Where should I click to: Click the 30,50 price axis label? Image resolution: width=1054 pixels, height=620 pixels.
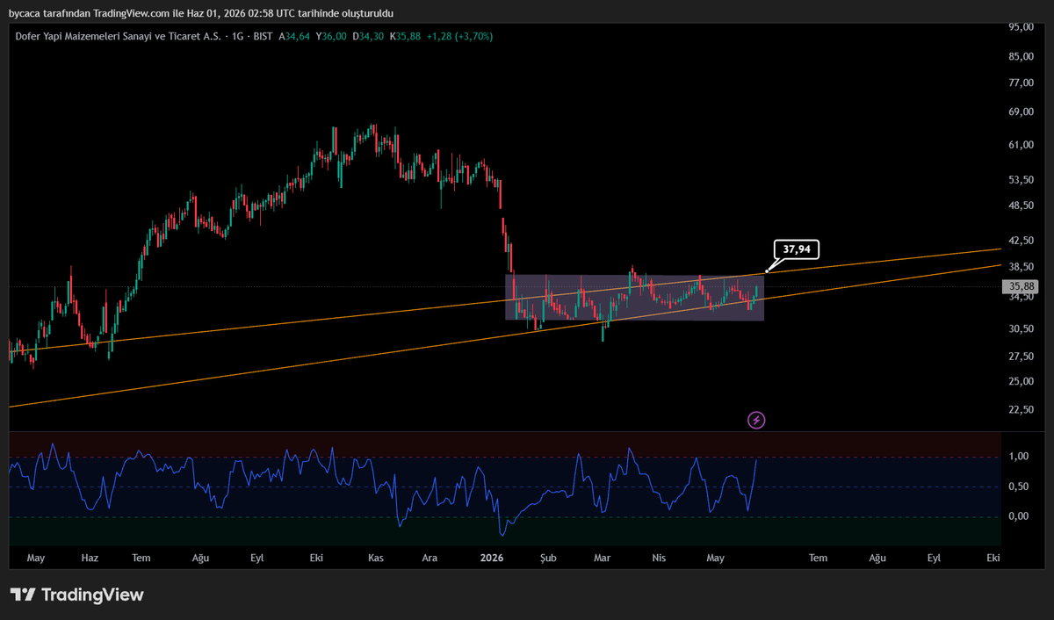click(1021, 328)
